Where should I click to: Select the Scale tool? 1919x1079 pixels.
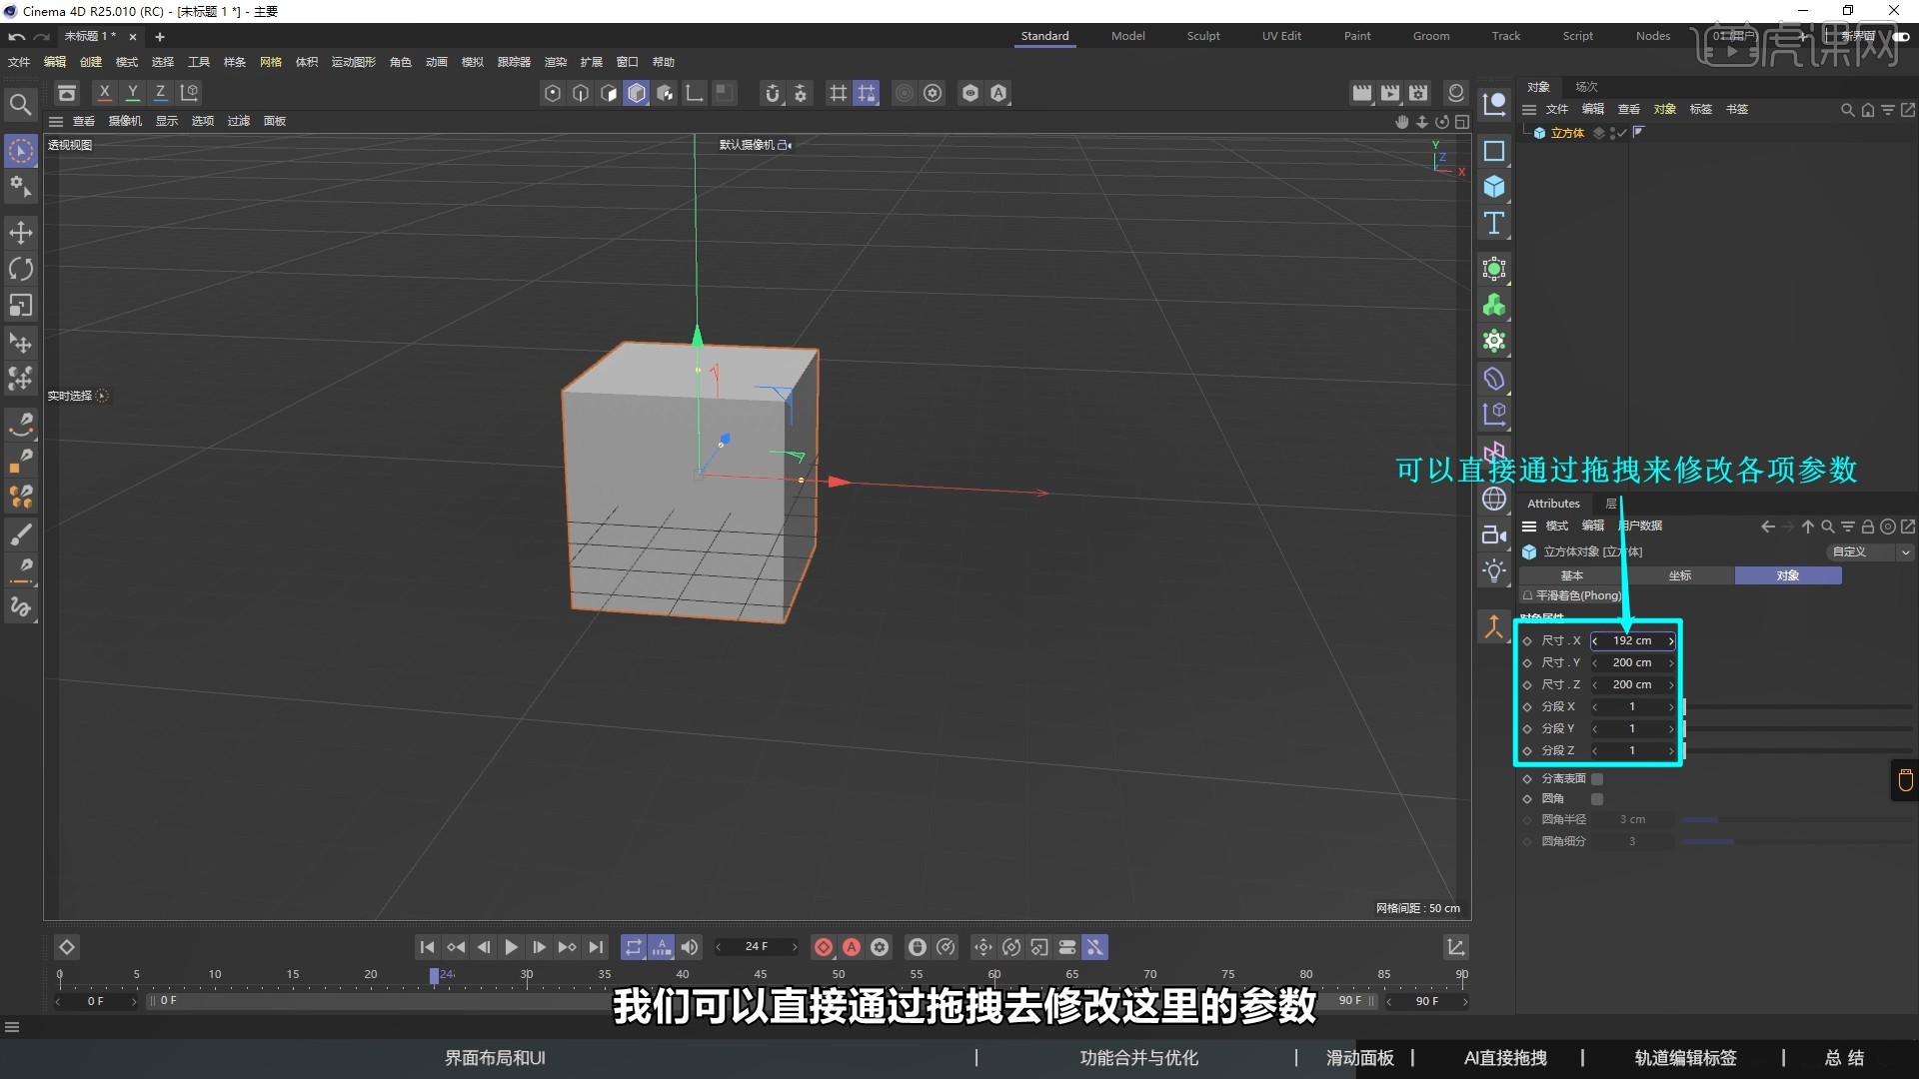point(20,305)
